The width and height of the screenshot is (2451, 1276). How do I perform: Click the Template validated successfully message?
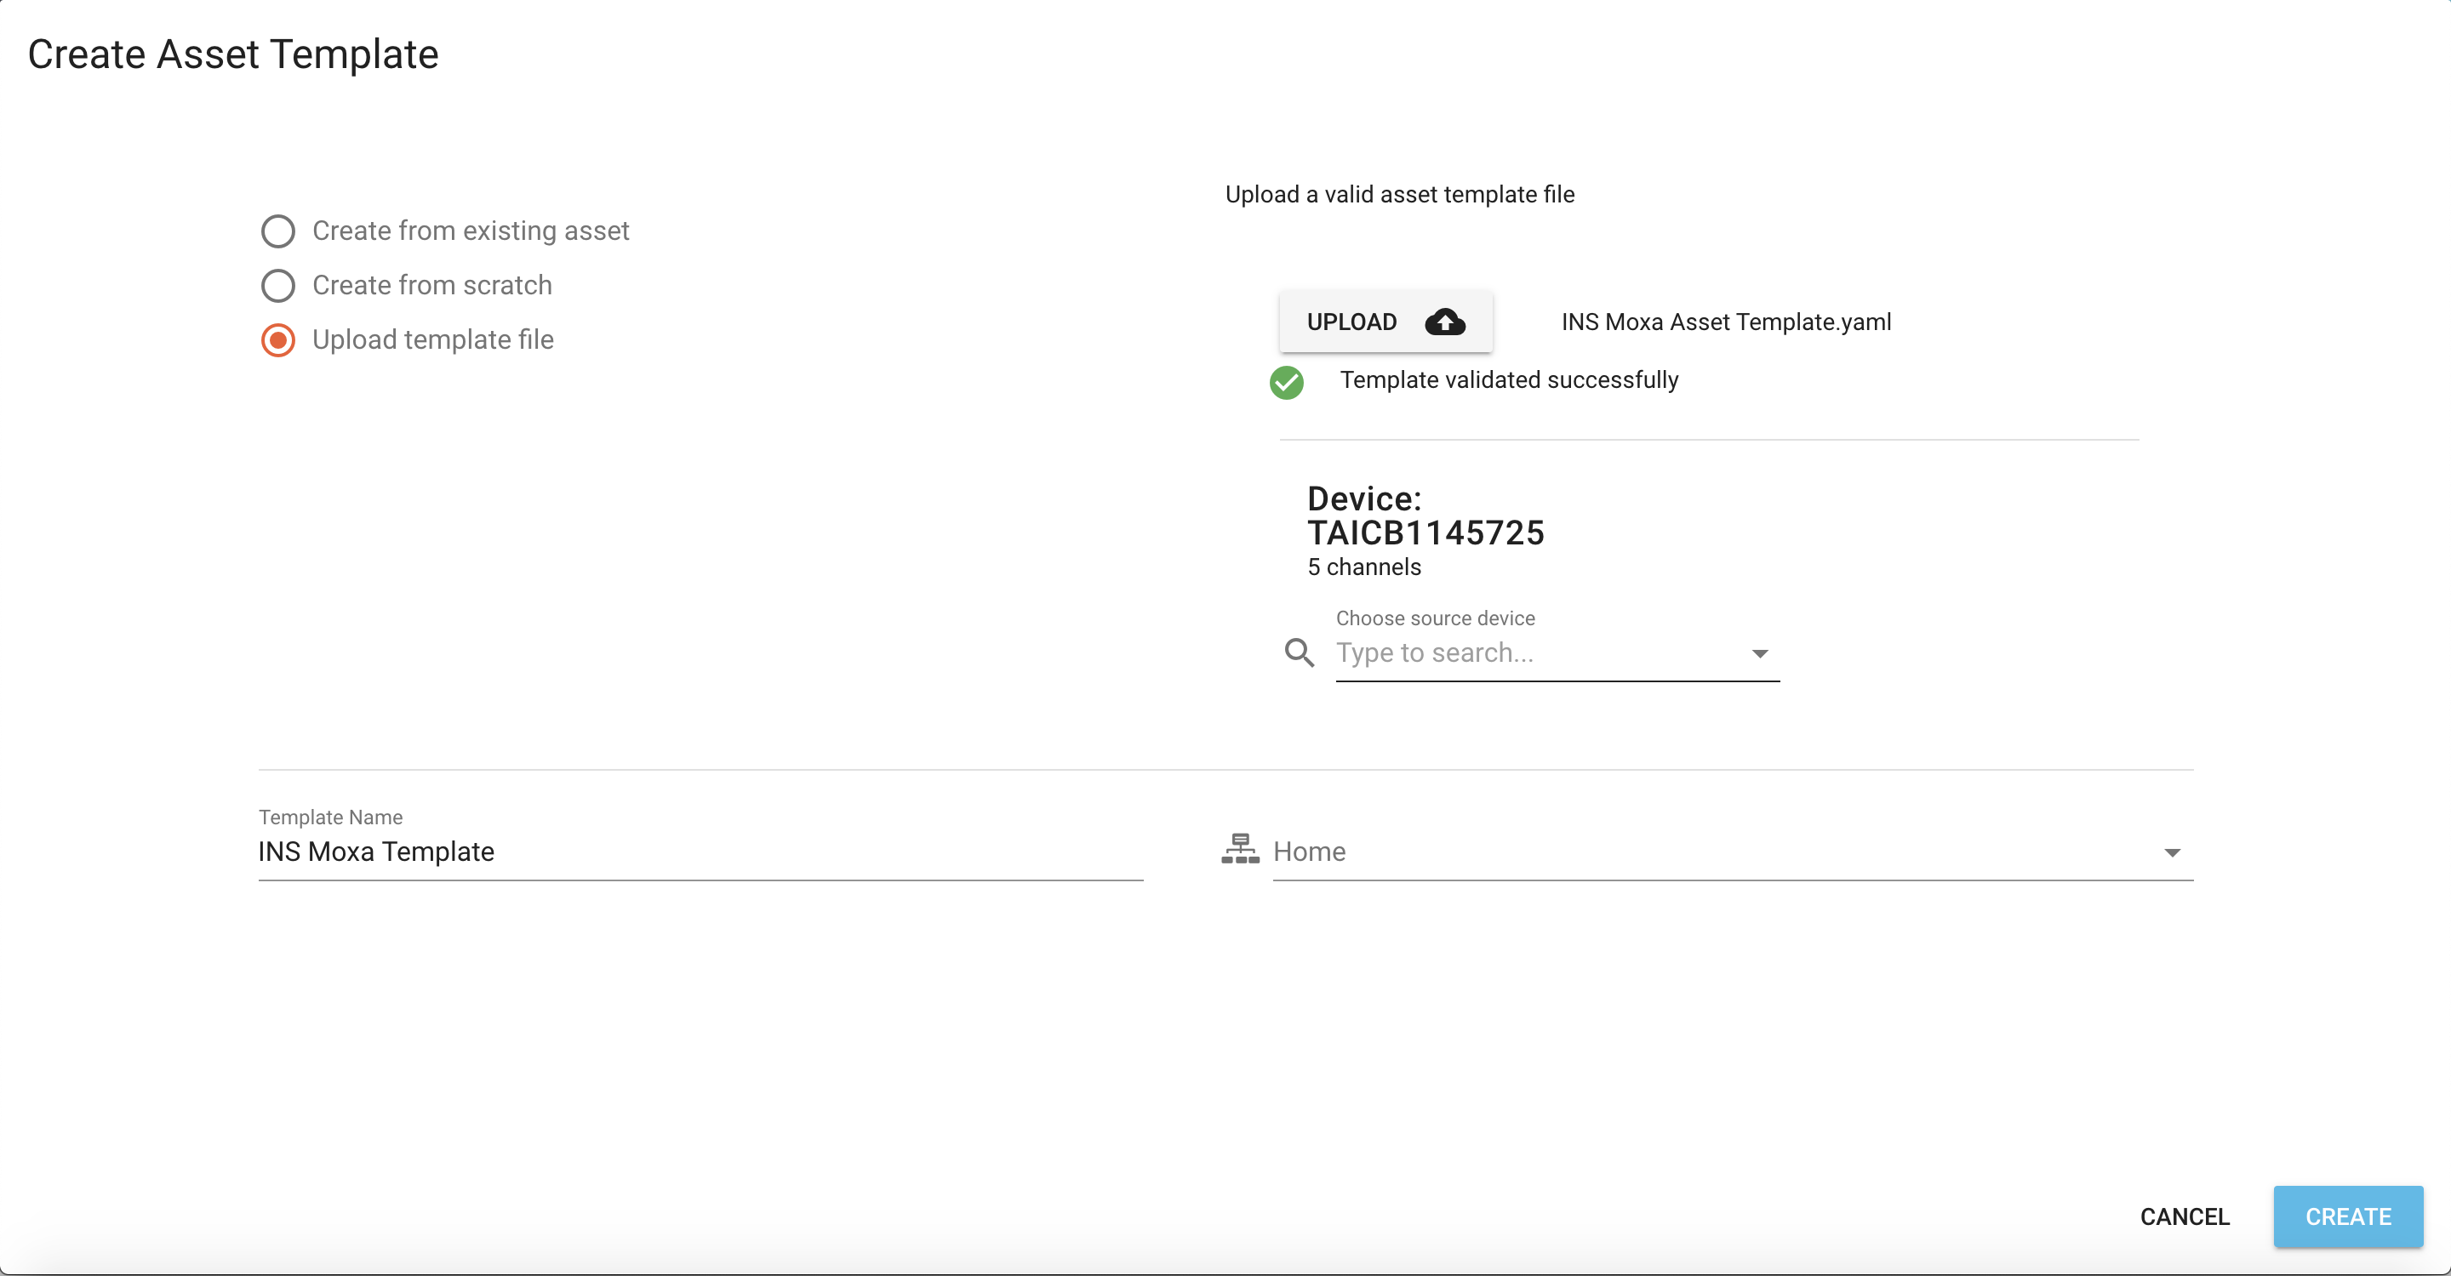pos(1509,380)
